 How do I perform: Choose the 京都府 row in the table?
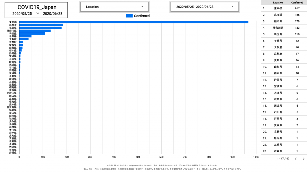(x=283, y=54)
